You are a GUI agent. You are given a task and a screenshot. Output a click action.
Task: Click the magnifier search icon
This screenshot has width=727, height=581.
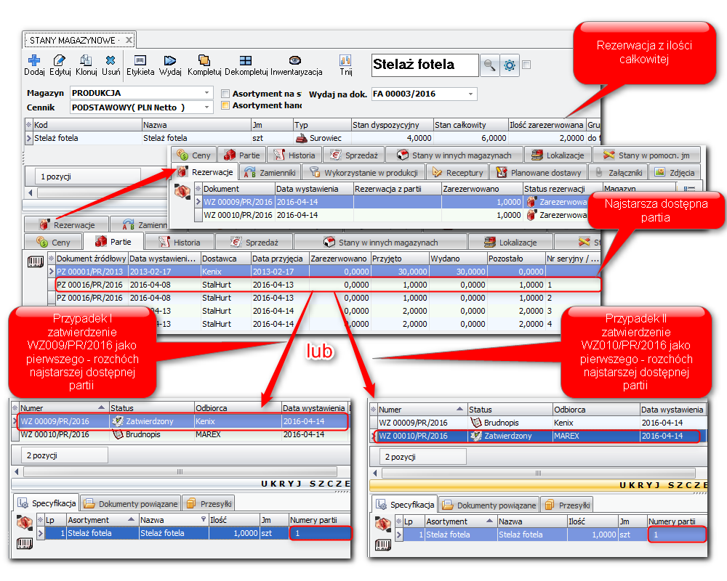click(489, 65)
